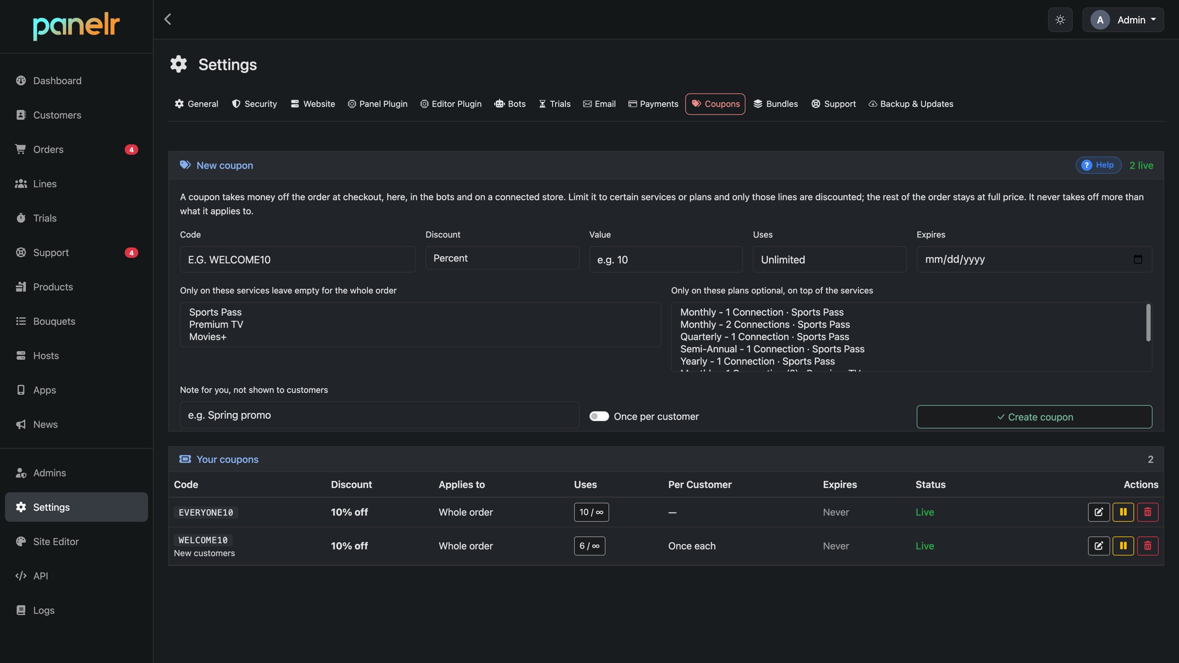Toggle Once per customer switch

599,416
